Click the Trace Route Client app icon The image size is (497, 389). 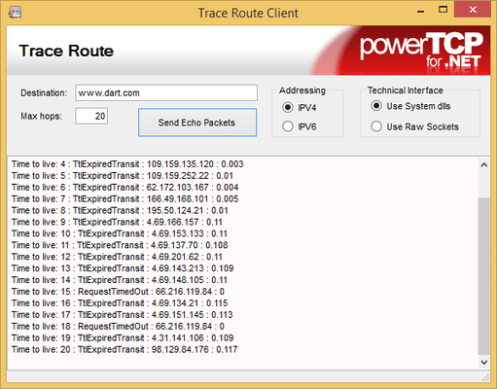[15, 13]
